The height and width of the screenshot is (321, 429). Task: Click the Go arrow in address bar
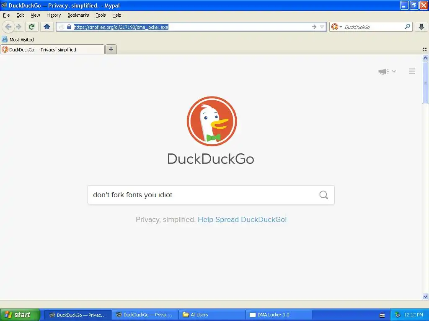314,27
